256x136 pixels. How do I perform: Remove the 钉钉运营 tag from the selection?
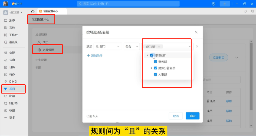tap(159, 47)
